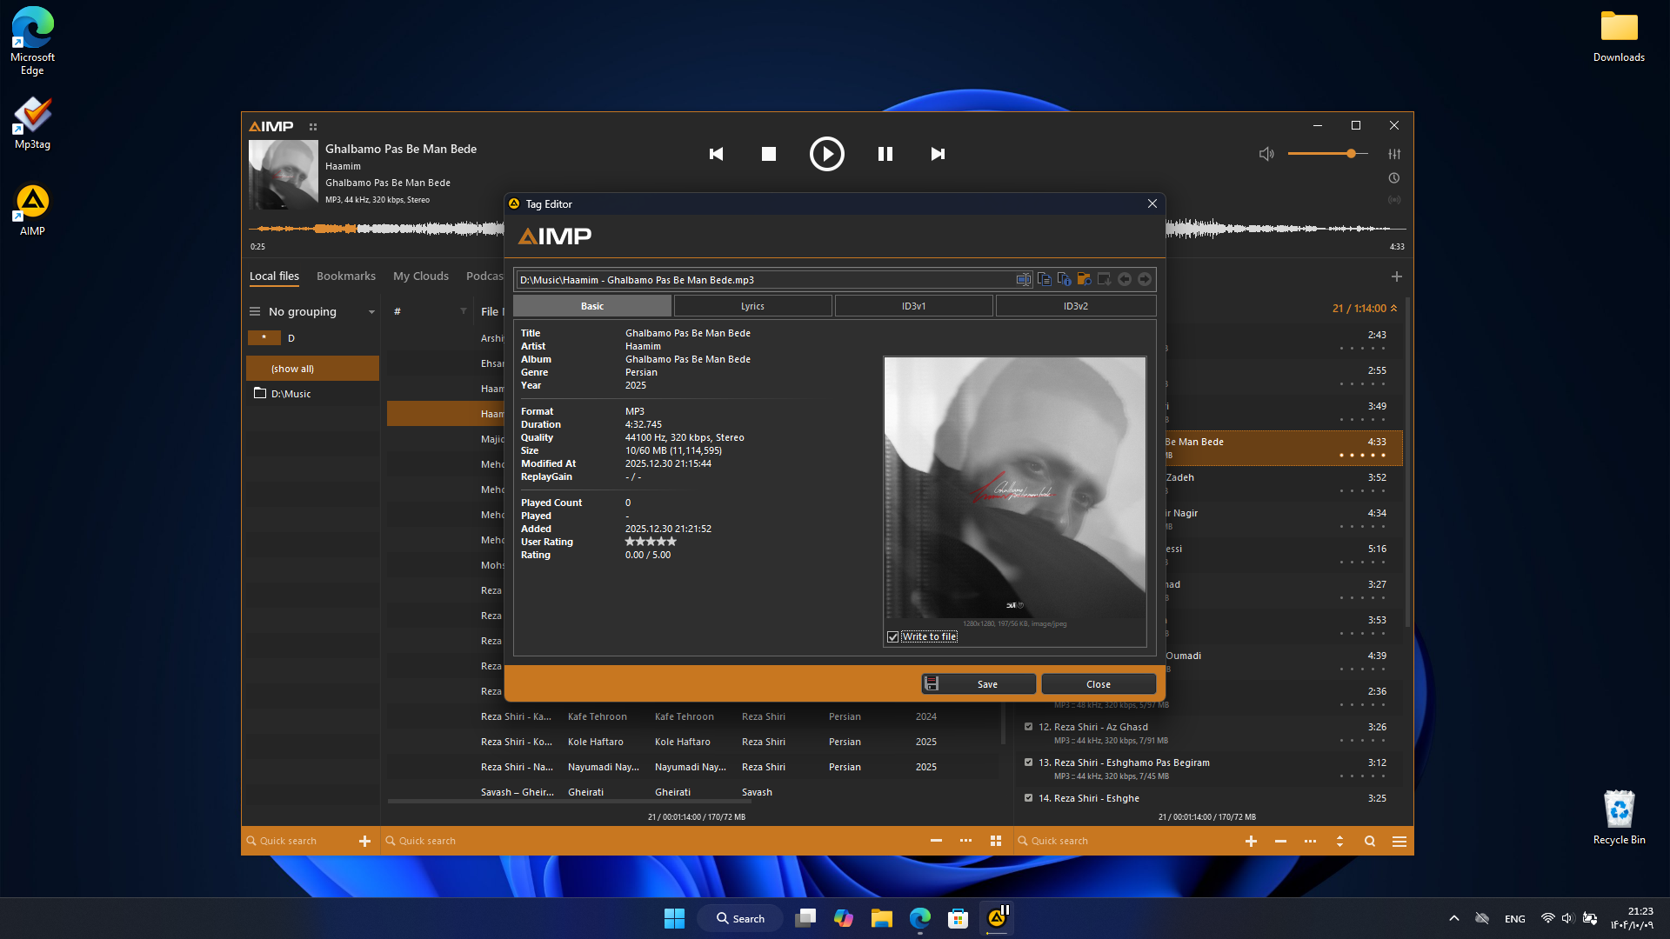Toggle checkbox for Reza Shiri - Eshghamo Pas Begiram

1029,763
